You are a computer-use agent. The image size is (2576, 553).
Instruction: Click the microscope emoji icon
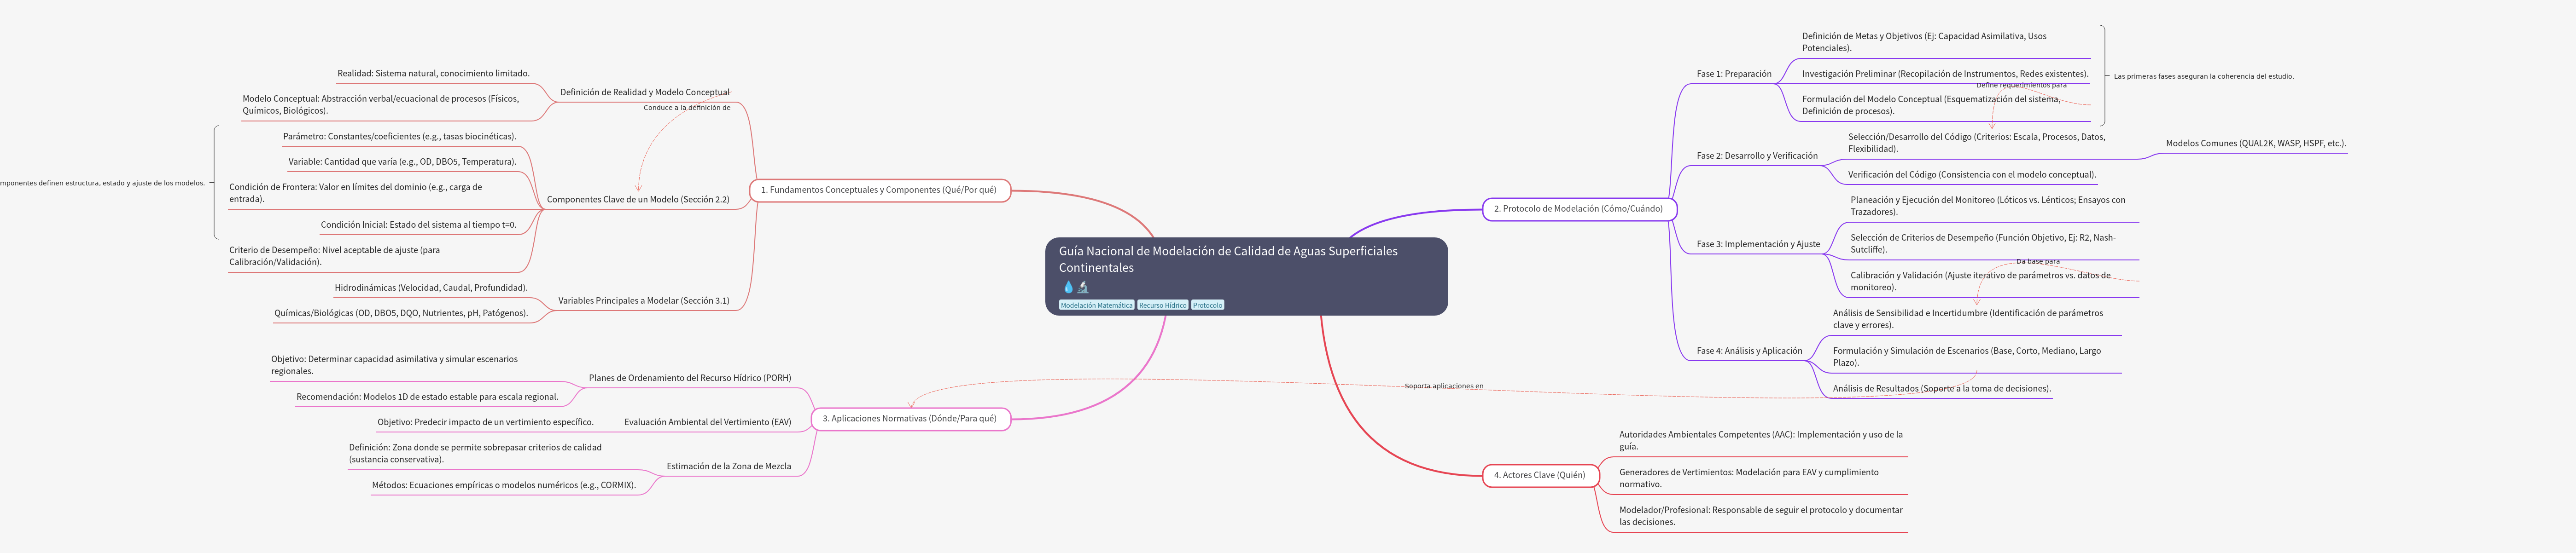[1083, 288]
